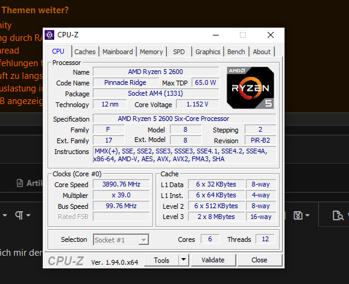Click the Revision value PiR-B2
Viewport: 349px width, 284px height.
point(260,140)
